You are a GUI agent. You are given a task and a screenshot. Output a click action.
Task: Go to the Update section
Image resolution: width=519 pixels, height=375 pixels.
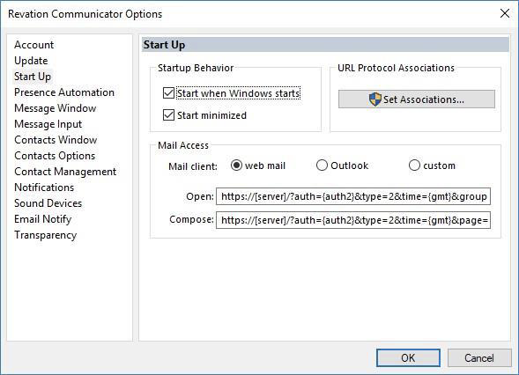(31, 61)
